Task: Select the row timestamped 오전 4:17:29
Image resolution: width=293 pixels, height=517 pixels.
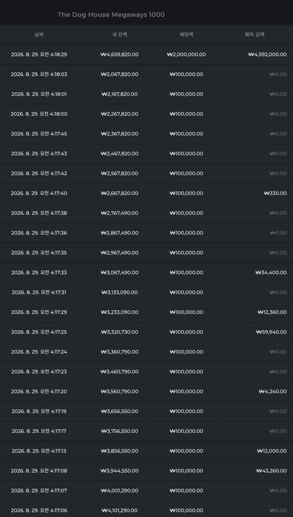Action: pos(146,312)
